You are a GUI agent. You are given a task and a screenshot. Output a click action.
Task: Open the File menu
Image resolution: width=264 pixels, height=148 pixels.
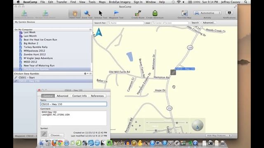pyautogui.click(x=42, y=2)
